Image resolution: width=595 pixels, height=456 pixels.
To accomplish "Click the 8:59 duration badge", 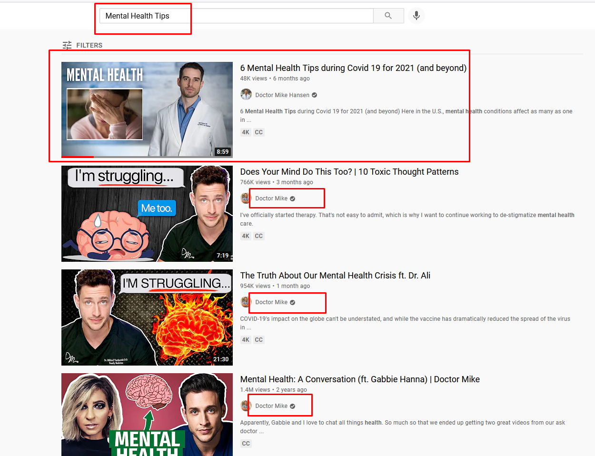I will pyautogui.click(x=223, y=152).
